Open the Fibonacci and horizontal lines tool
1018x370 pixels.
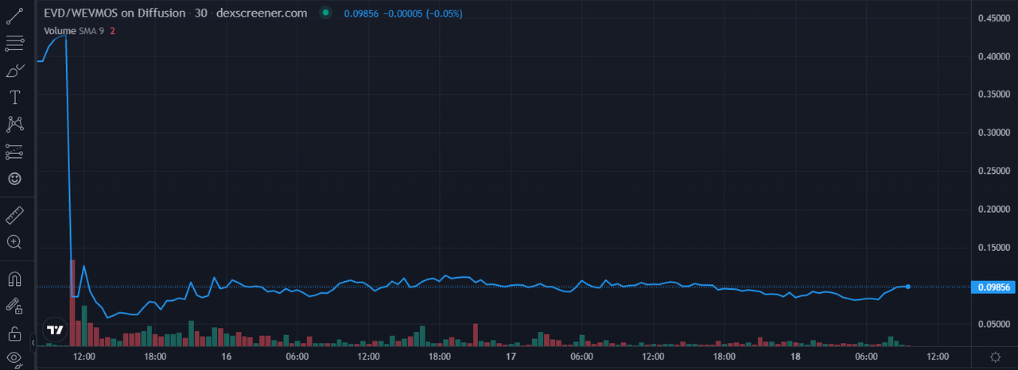14,43
